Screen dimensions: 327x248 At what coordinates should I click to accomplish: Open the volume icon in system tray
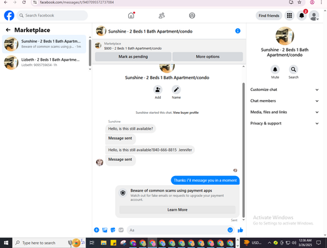point(294,243)
